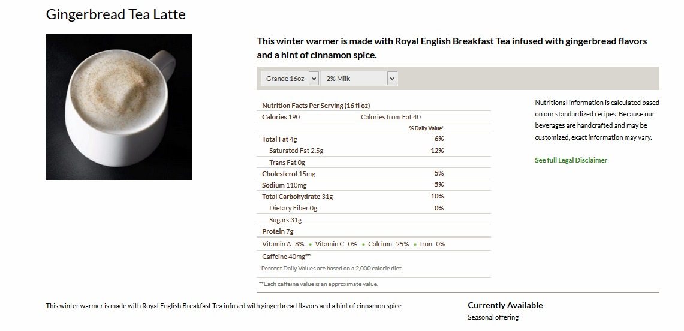
Task: Click the Caffeine 40mg value
Action: coord(286,257)
